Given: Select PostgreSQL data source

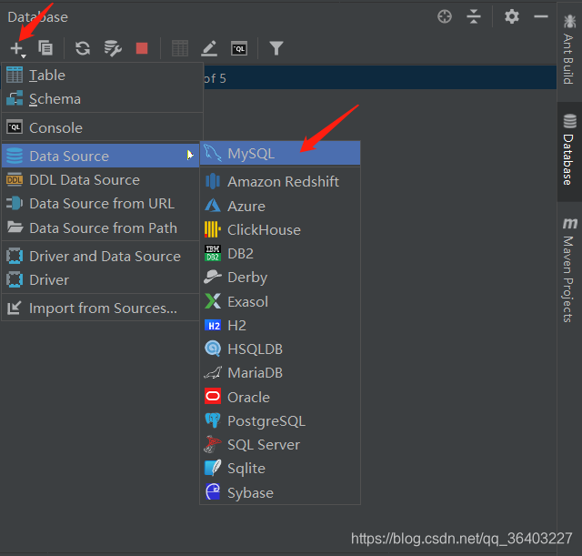Looking at the screenshot, I should click(x=280, y=421).
